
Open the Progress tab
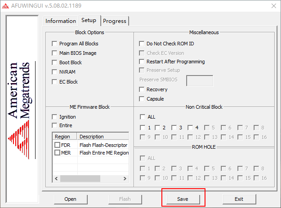coord(115,21)
